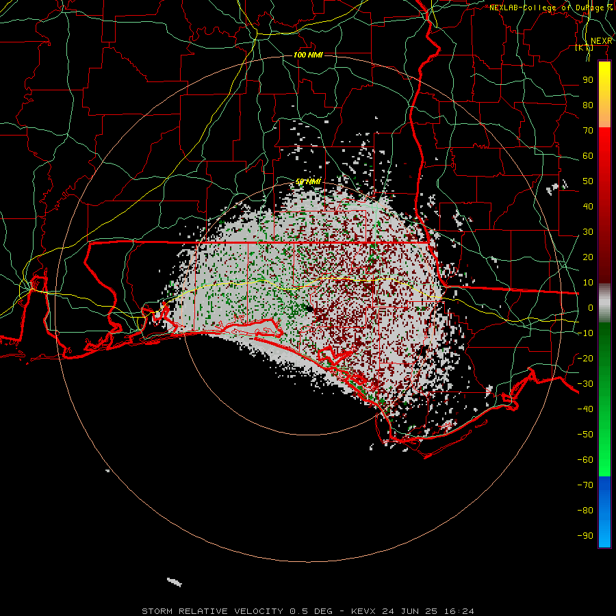Click the 50 value on the velocity scale
Viewport: 616px width, 616px height.
pyautogui.click(x=588, y=181)
